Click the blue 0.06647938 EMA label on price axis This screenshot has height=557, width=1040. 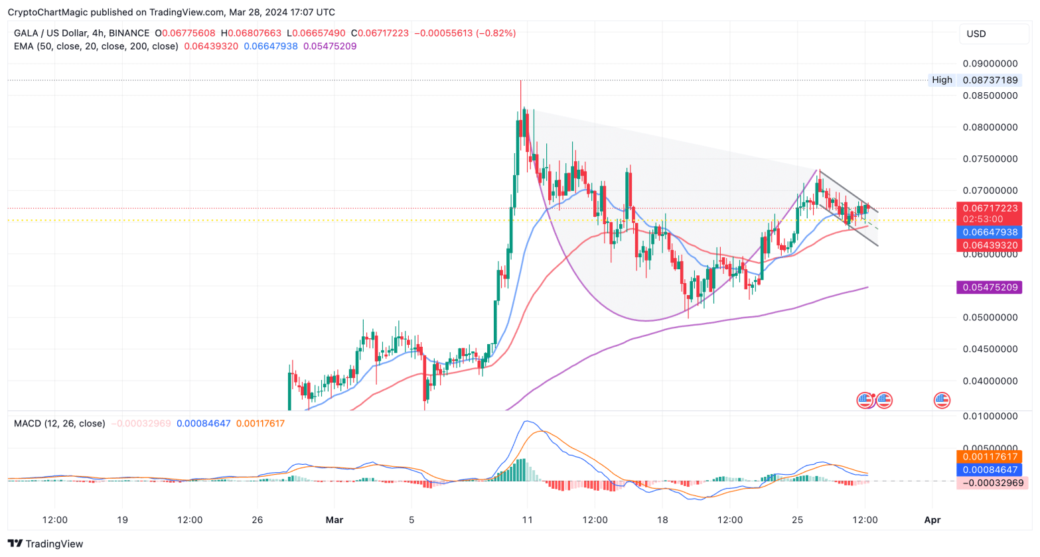point(989,232)
